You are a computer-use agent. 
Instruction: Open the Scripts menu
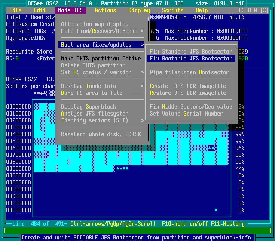tap(173, 10)
